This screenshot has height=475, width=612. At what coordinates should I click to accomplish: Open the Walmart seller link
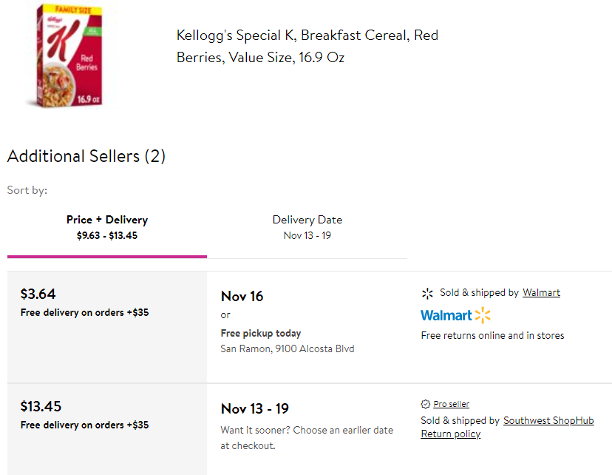[x=541, y=292]
